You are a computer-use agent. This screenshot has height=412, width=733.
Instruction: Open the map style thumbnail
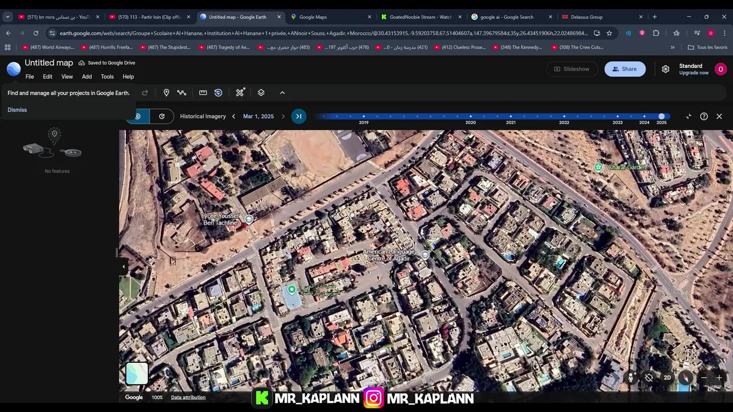pos(137,374)
